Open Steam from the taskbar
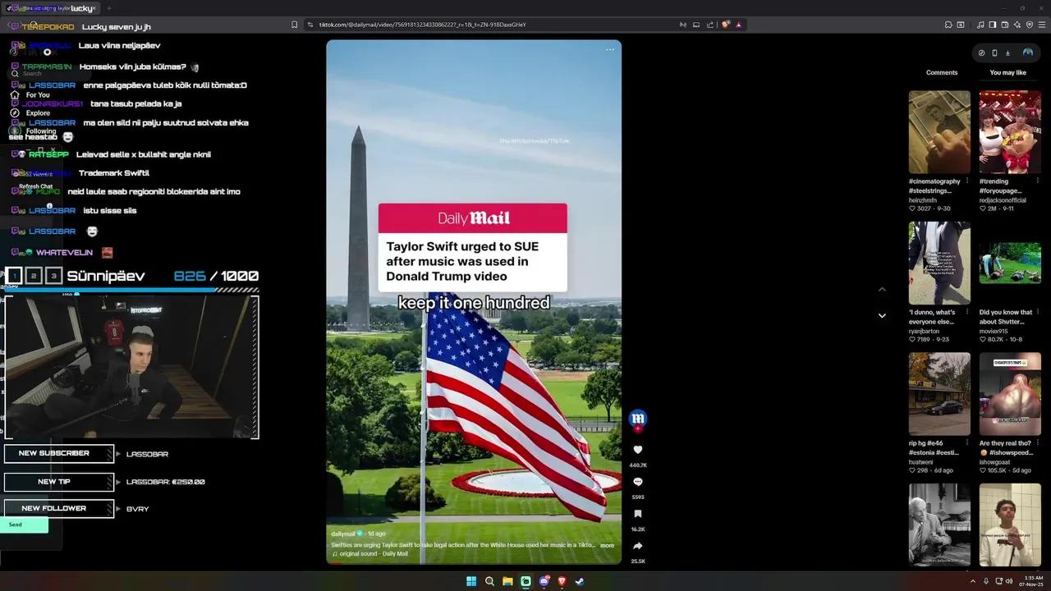The image size is (1051, 591). [x=580, y=581]
